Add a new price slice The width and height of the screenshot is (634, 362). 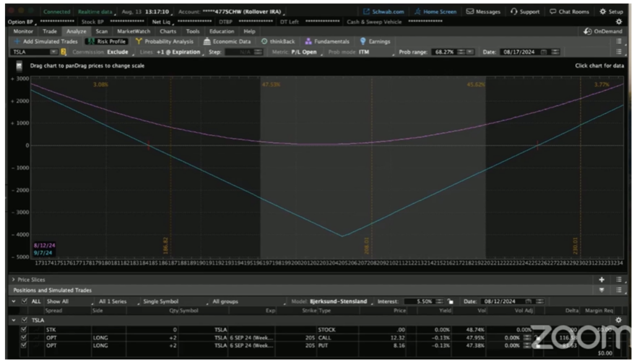pyautogui.click(x=602, y=280)
